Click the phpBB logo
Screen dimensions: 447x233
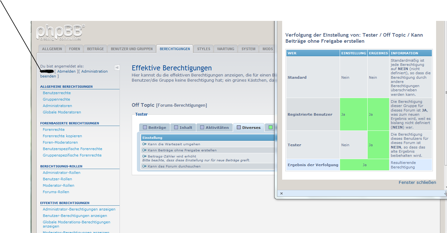coord(60,32)
